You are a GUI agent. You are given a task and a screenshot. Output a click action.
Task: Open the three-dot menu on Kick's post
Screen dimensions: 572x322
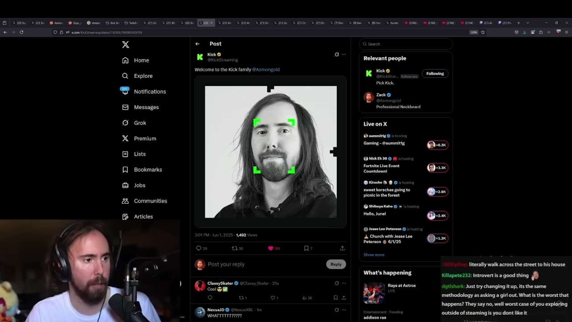344,55
